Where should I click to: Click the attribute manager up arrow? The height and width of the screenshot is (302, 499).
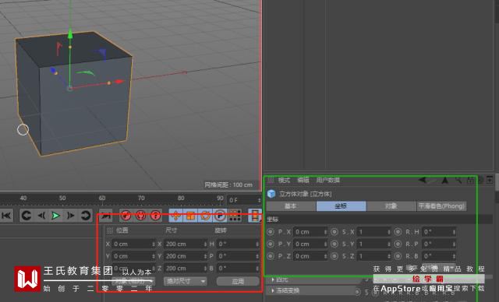click(445, 180)
